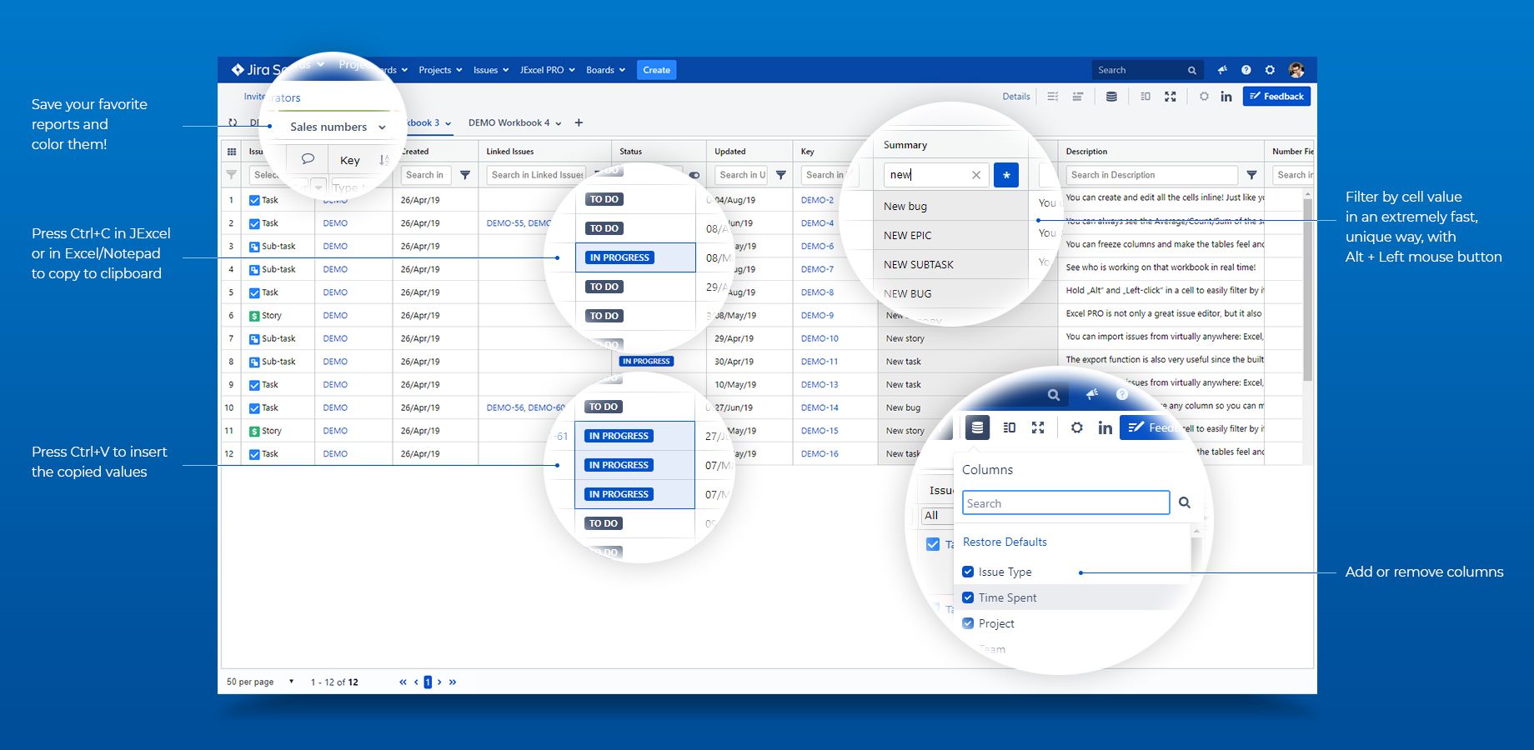Uncheck the Time Spent column checkbox

[968, 597]
